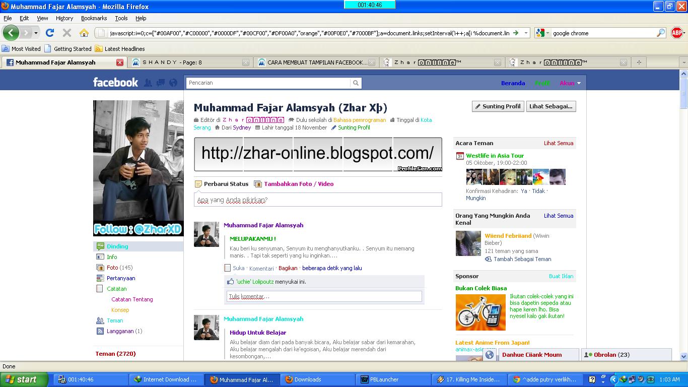Image resolution: width=688 pixels, height=387 pixels.
Task: Click the Getting Started bookmark
Action: tap(68, 49)
